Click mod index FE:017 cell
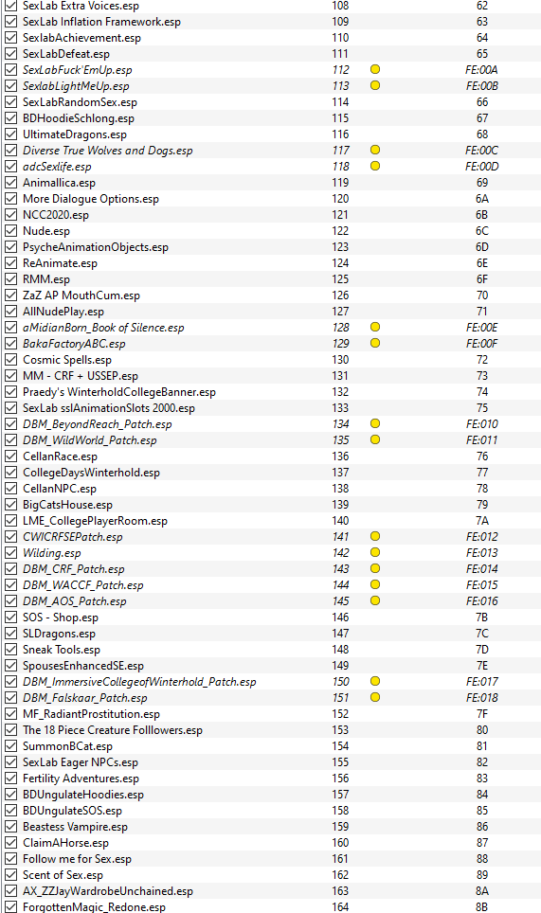This screenshot has width=541, height=913. click(481, 681)
